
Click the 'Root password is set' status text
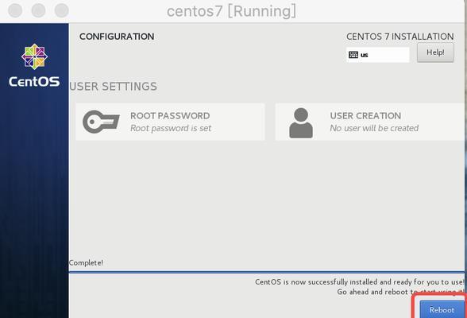(171, 128)
